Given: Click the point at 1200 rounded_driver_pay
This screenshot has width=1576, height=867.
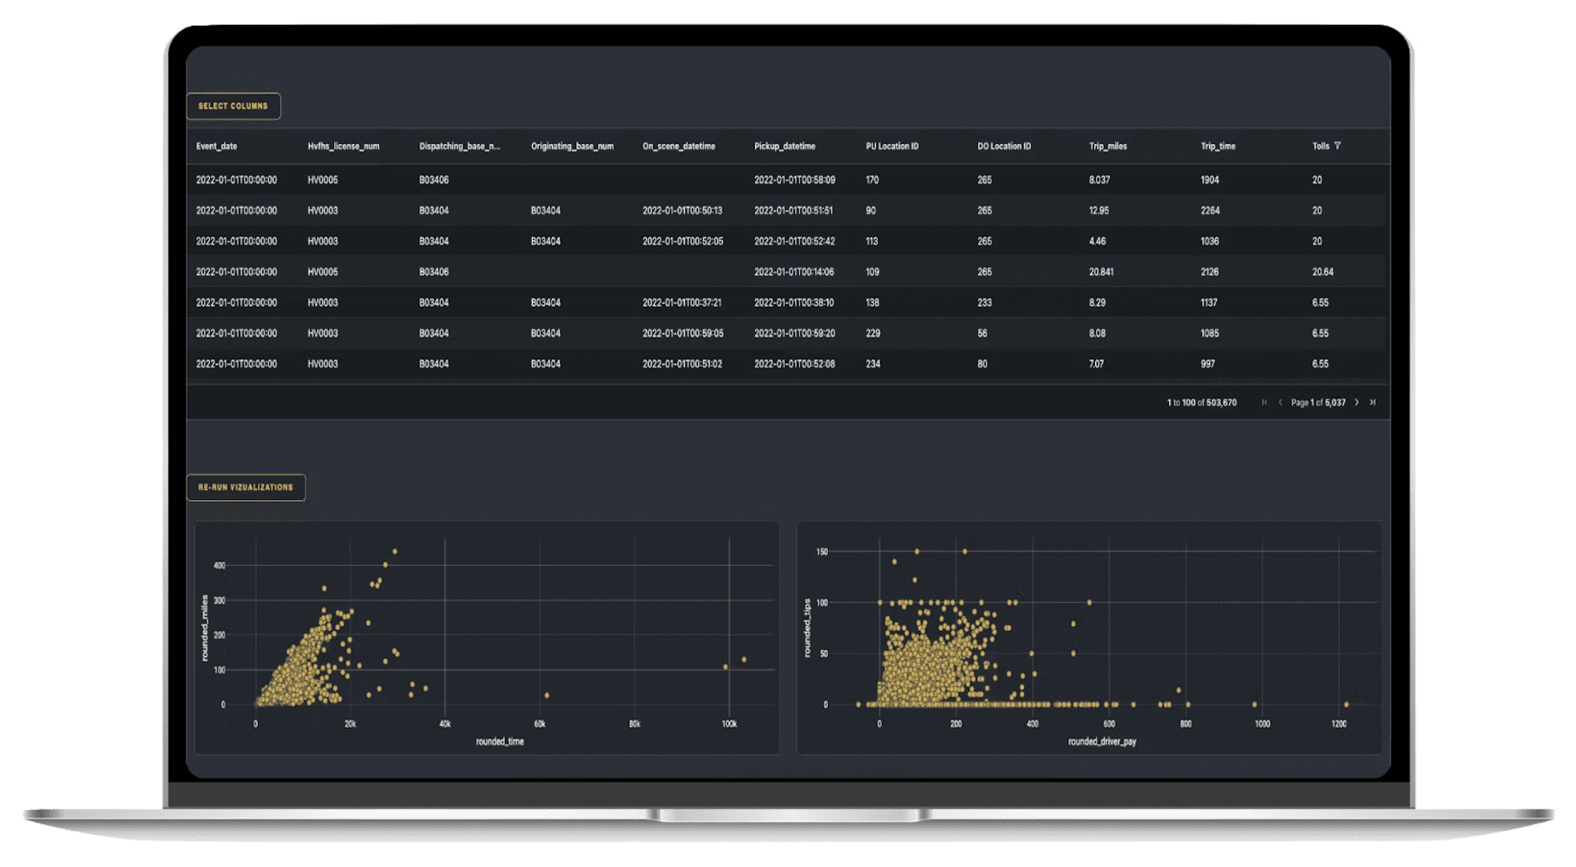Looking at the screenshot, I should point(1346,704).
